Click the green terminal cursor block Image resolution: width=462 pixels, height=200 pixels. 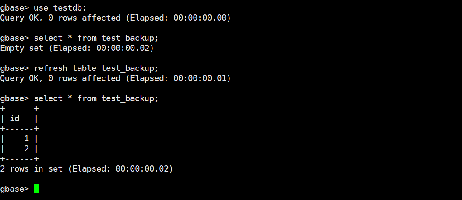(x=36, y=189)
